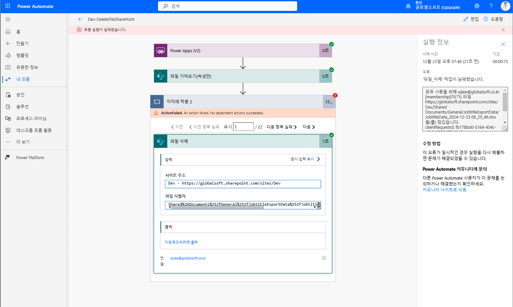Open 커뮤니티 사이트로 이동 link

pyautogui.click(x=445, y=190)
